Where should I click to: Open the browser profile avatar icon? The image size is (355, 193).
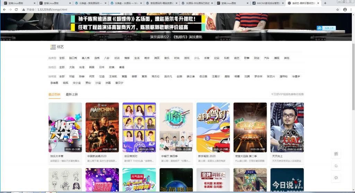[345, 9]
